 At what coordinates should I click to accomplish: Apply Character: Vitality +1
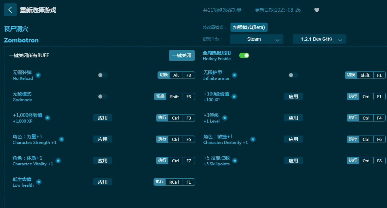[103, 161]
